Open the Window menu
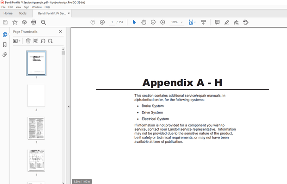Image resolution: width=287 pixels, height=184 pixels. [37, 7]
